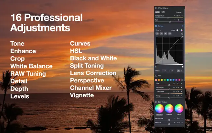Decrease Temperature with the left arrow
212x133 pixels.
[x=174, y=16]
